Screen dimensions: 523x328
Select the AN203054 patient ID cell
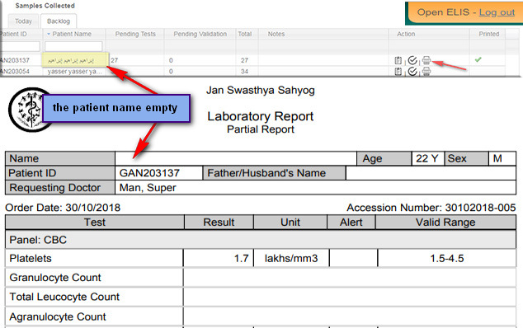click(15, 72)
